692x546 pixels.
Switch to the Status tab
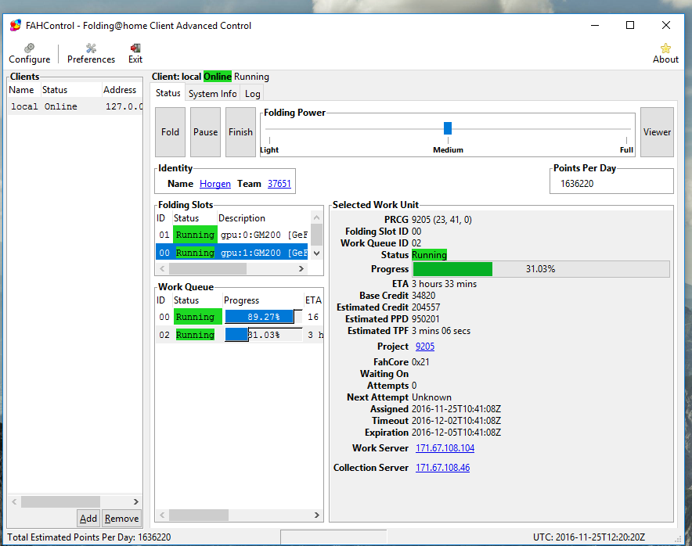(x=168, y=93)
